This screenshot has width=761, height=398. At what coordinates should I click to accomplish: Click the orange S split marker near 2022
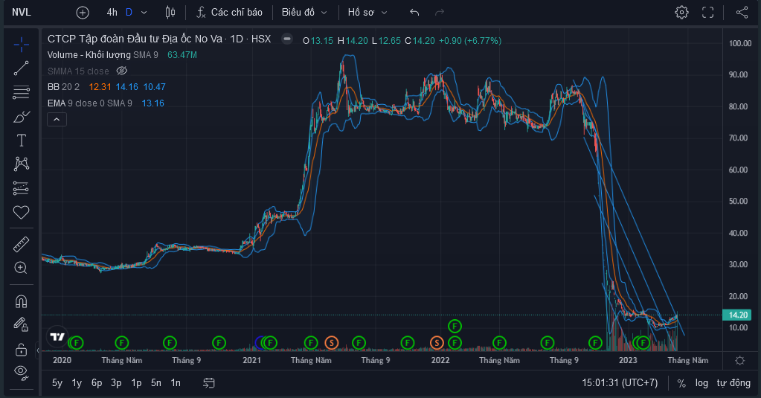click(x=437, y=343)
